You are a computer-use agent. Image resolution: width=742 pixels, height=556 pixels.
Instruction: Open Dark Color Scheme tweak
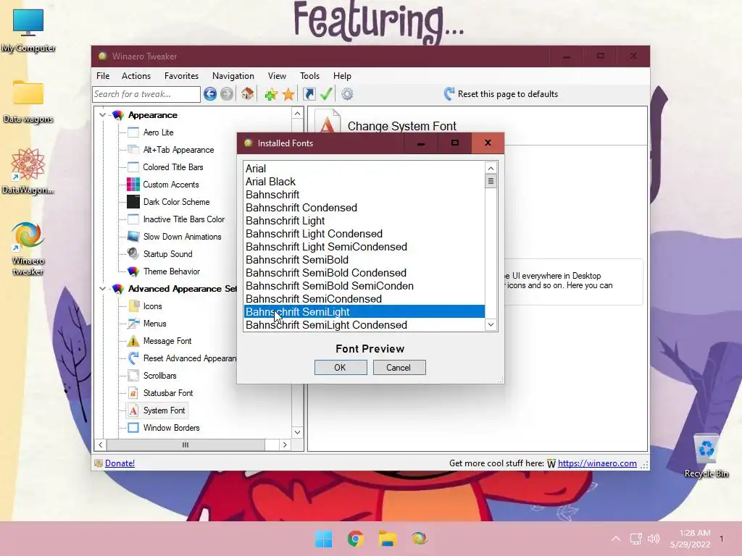tap(176, 202)
